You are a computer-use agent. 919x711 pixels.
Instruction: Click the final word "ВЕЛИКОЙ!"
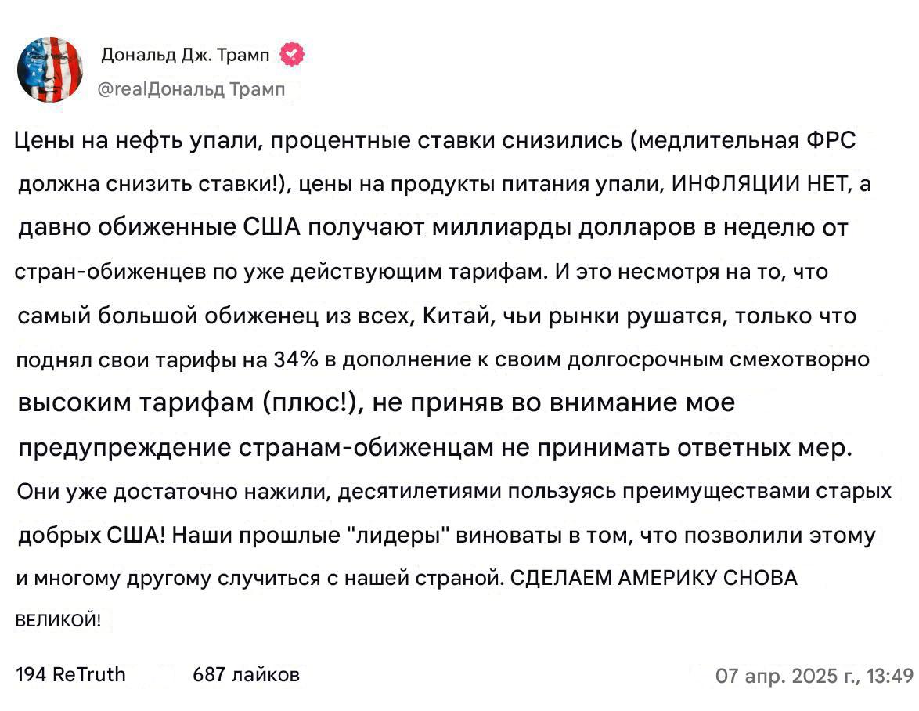pyautogui.click(x=58, y=621)
